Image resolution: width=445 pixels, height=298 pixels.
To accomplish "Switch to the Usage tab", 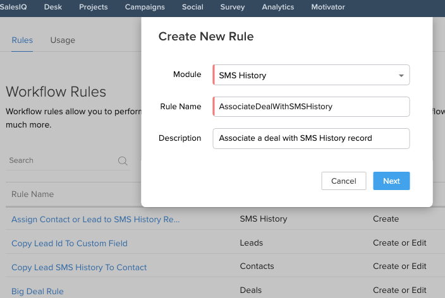I will point(63,40).
